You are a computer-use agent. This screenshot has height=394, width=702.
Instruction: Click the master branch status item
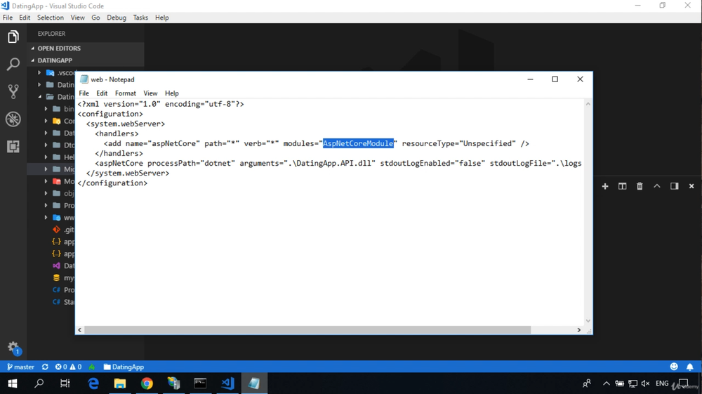20,367
